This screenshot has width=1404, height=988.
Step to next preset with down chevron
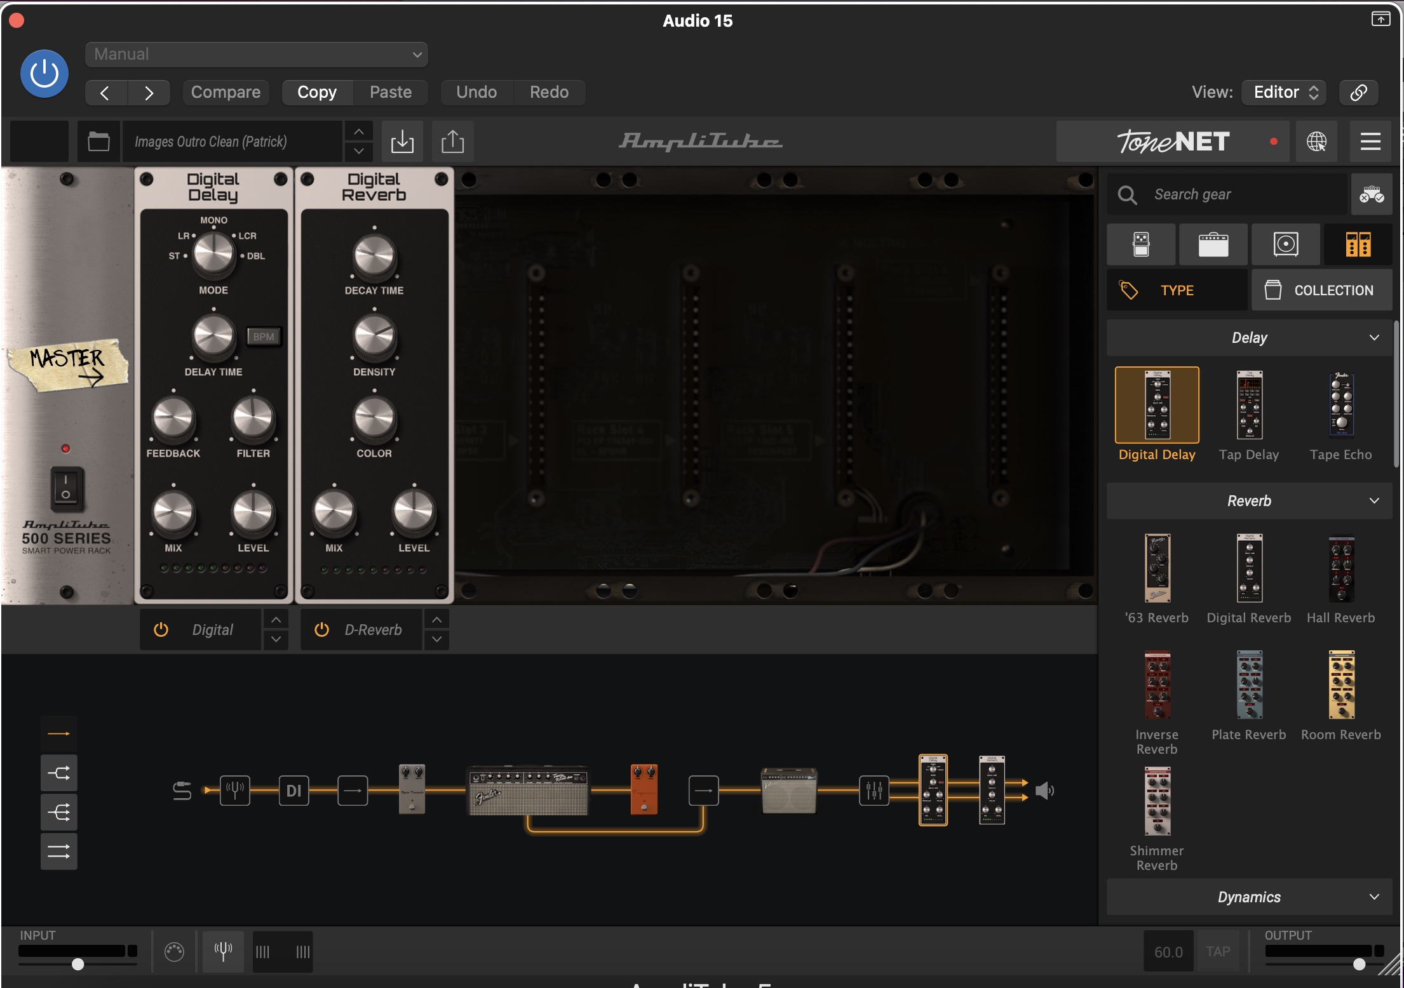(359, 151)
